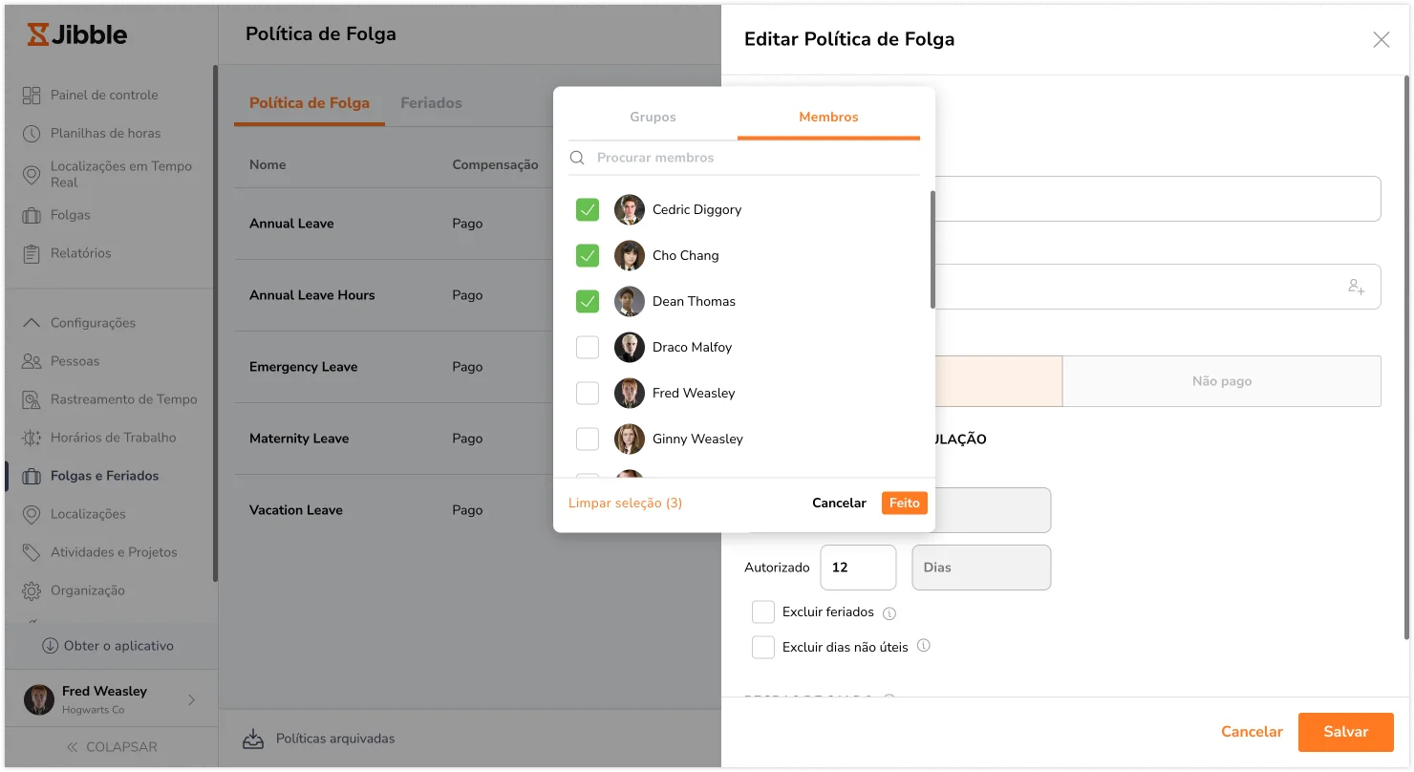Click the Políticas arquivadas archive icon
This screenshot has height=772, width=1414.
tap(252, 739)
